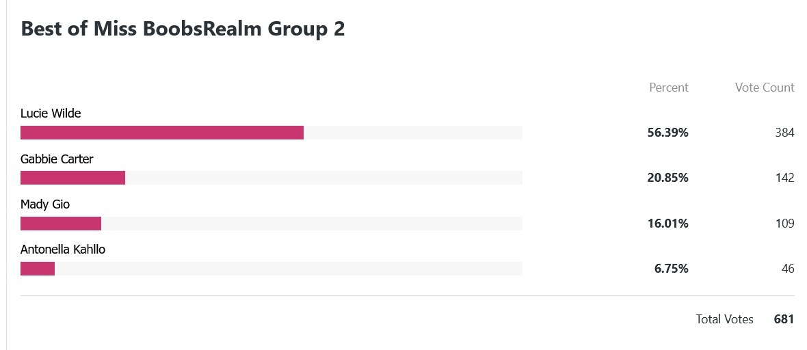807x350 pixels.
Task: Click the Percent column header
Action: [x=669, y=87]
